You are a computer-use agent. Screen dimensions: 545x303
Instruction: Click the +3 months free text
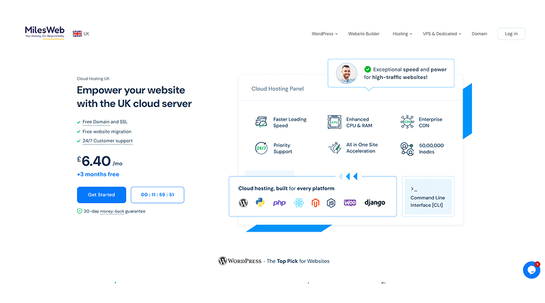click(98, 174)
